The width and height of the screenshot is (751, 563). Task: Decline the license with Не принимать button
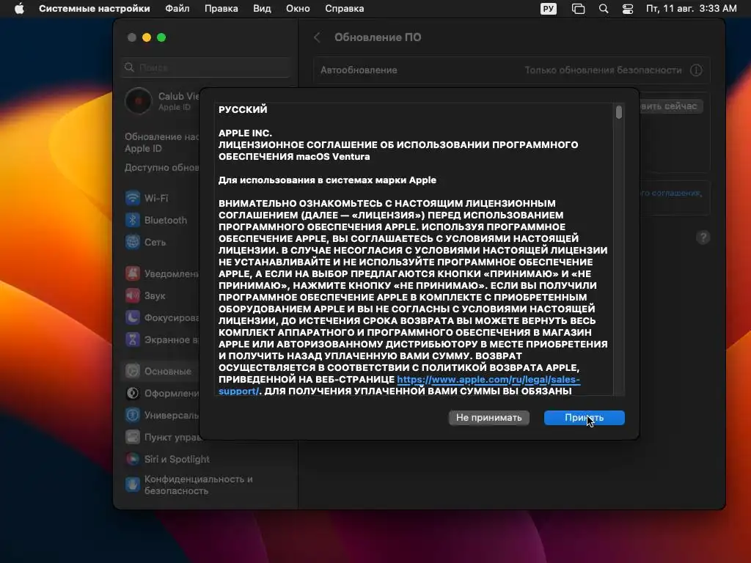point(488,417)
